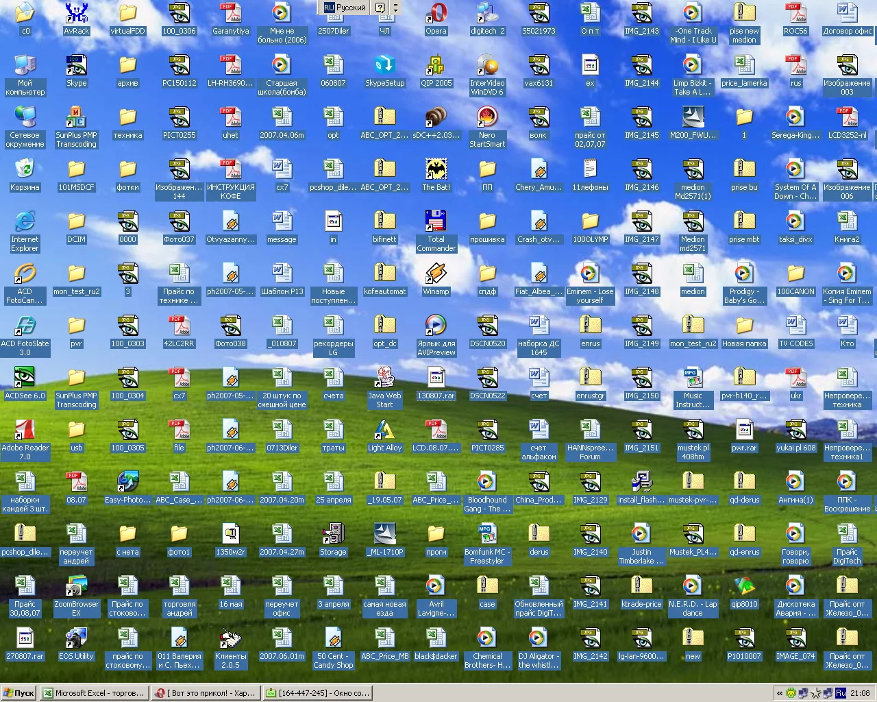The height and width of the screenshot is (702, 877).
Task: Click the ROC56 PDF file icon
Action: [x=795, y=18]
